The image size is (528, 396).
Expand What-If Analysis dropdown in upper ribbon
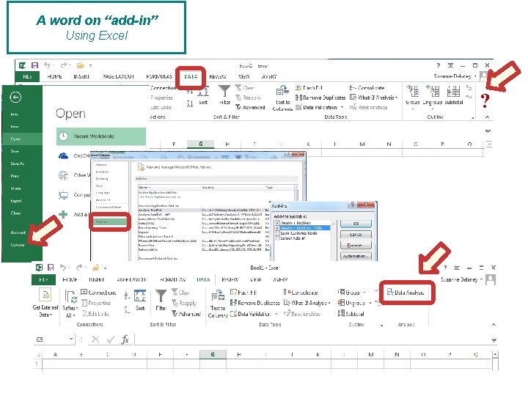[x=396, y=98]
